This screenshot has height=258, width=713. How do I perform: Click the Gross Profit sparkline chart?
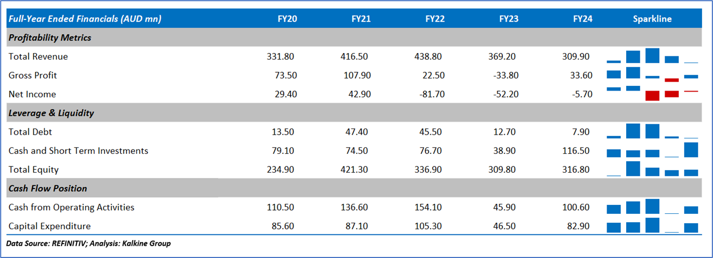(652, 75)
